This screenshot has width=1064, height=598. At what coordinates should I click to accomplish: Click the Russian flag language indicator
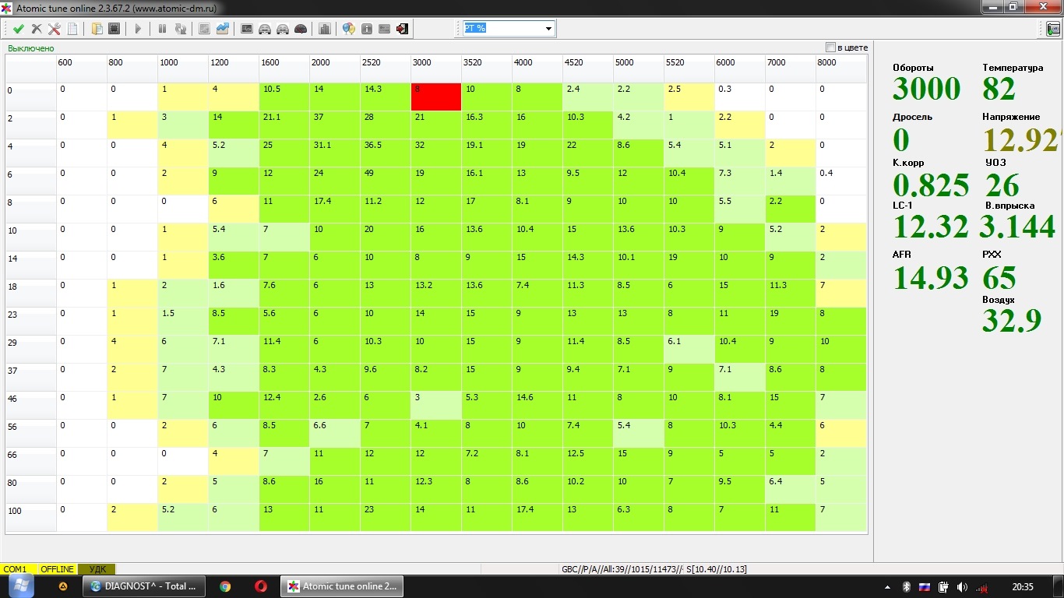pos(925,587)
